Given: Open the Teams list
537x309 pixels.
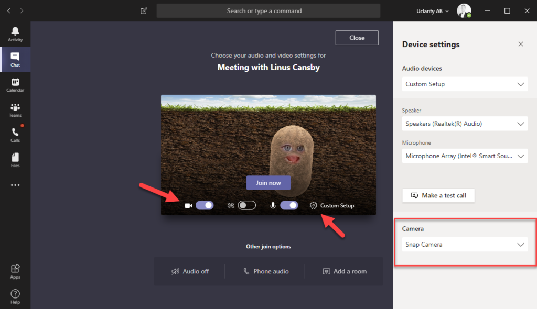Looking at the screenshot, I should 15,110.
